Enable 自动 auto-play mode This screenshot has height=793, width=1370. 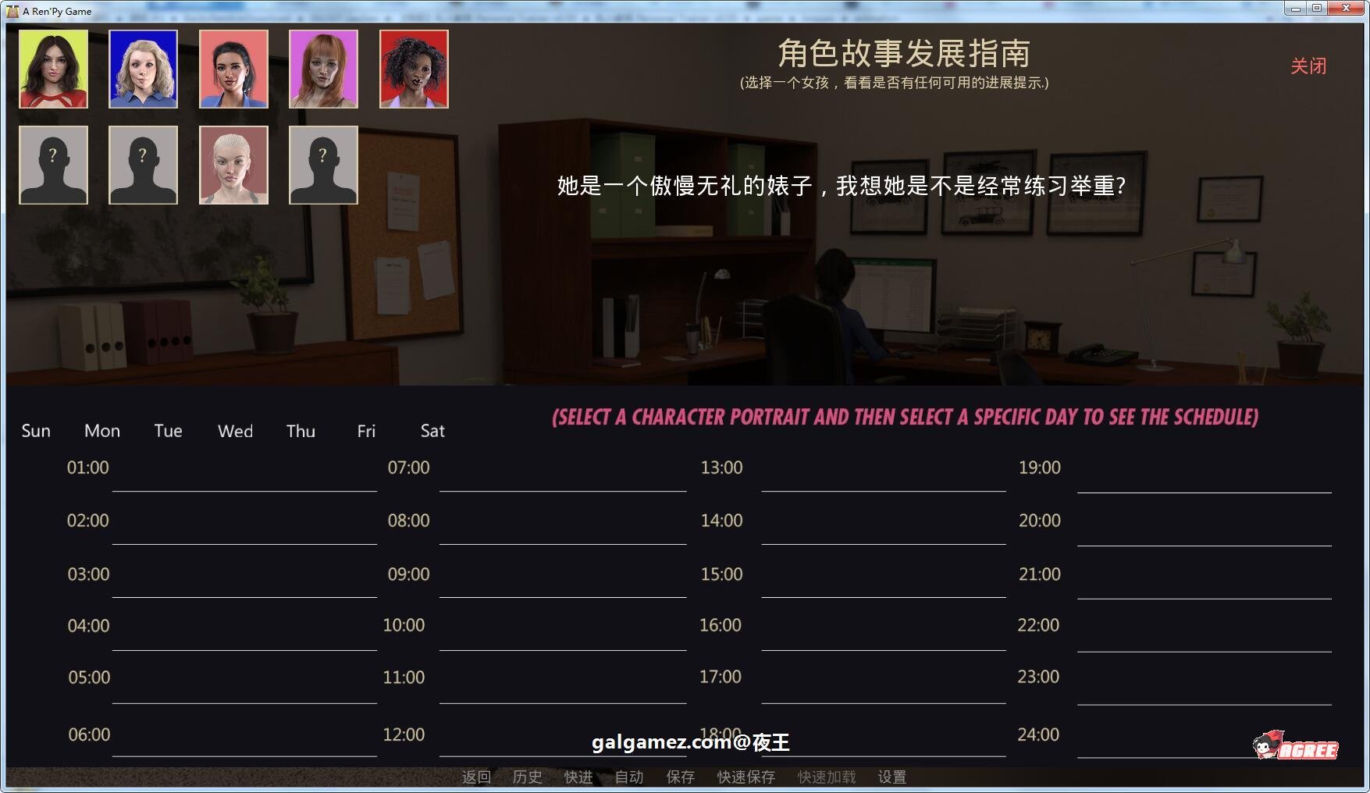pos(628,777)
